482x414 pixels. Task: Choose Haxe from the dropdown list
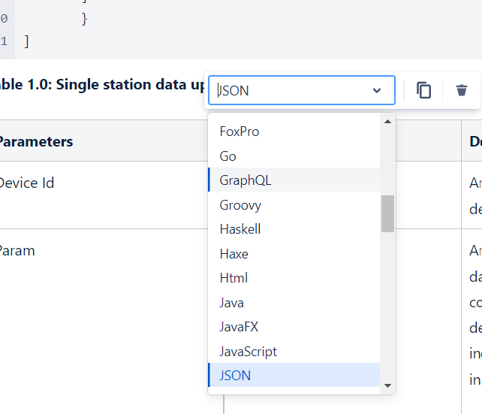tap(234, 254)
